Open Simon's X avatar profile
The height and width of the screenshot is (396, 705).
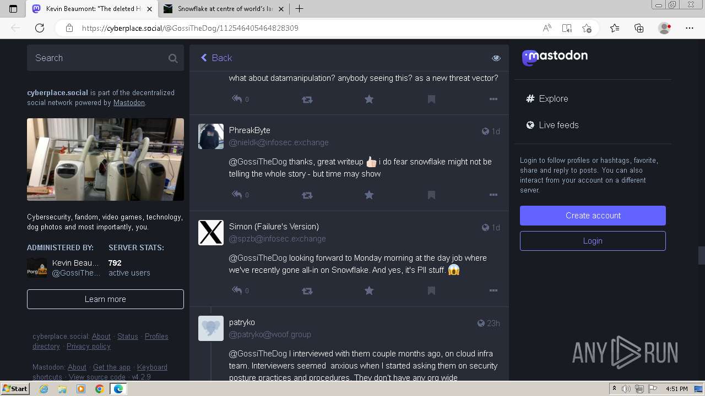point(211,233)
